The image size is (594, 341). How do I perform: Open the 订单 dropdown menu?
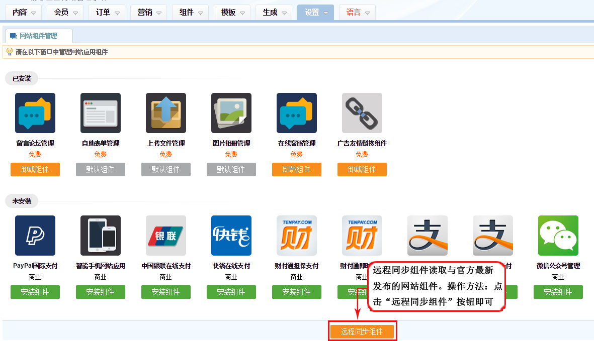pyautogui.click(x=108, y=13)
